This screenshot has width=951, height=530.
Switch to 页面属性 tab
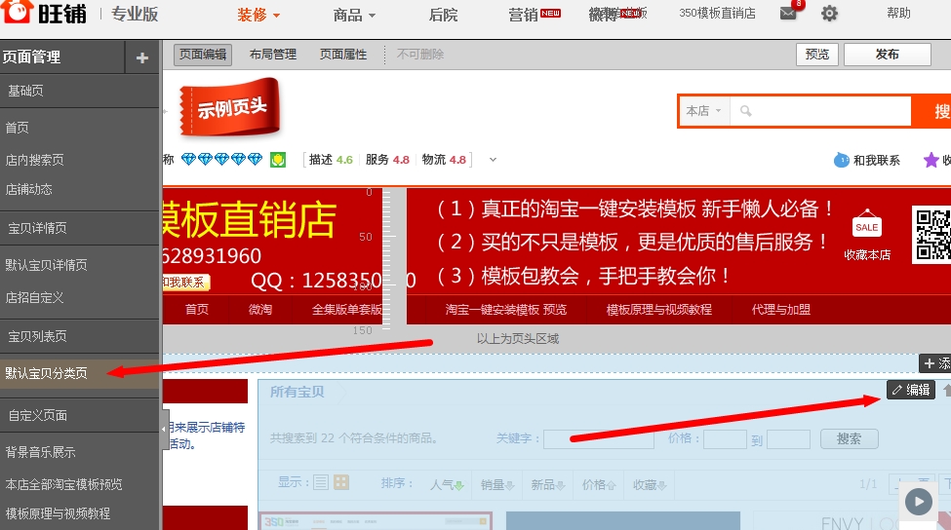(x=343, y=55)
